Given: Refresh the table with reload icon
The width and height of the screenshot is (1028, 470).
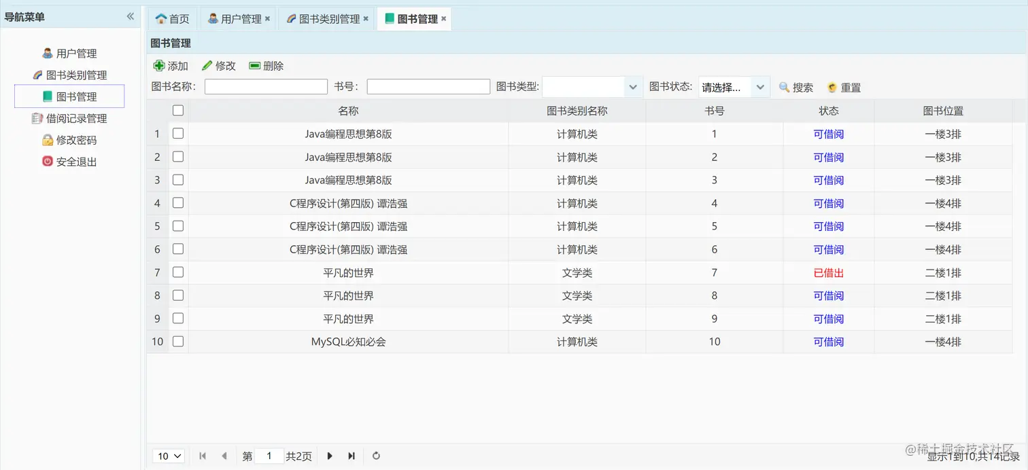Looking at the screenshot, I should point(376,456).
